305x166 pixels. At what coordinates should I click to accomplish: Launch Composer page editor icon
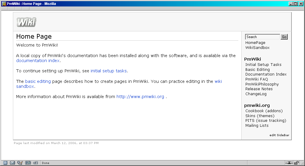(x=20, y=163)
